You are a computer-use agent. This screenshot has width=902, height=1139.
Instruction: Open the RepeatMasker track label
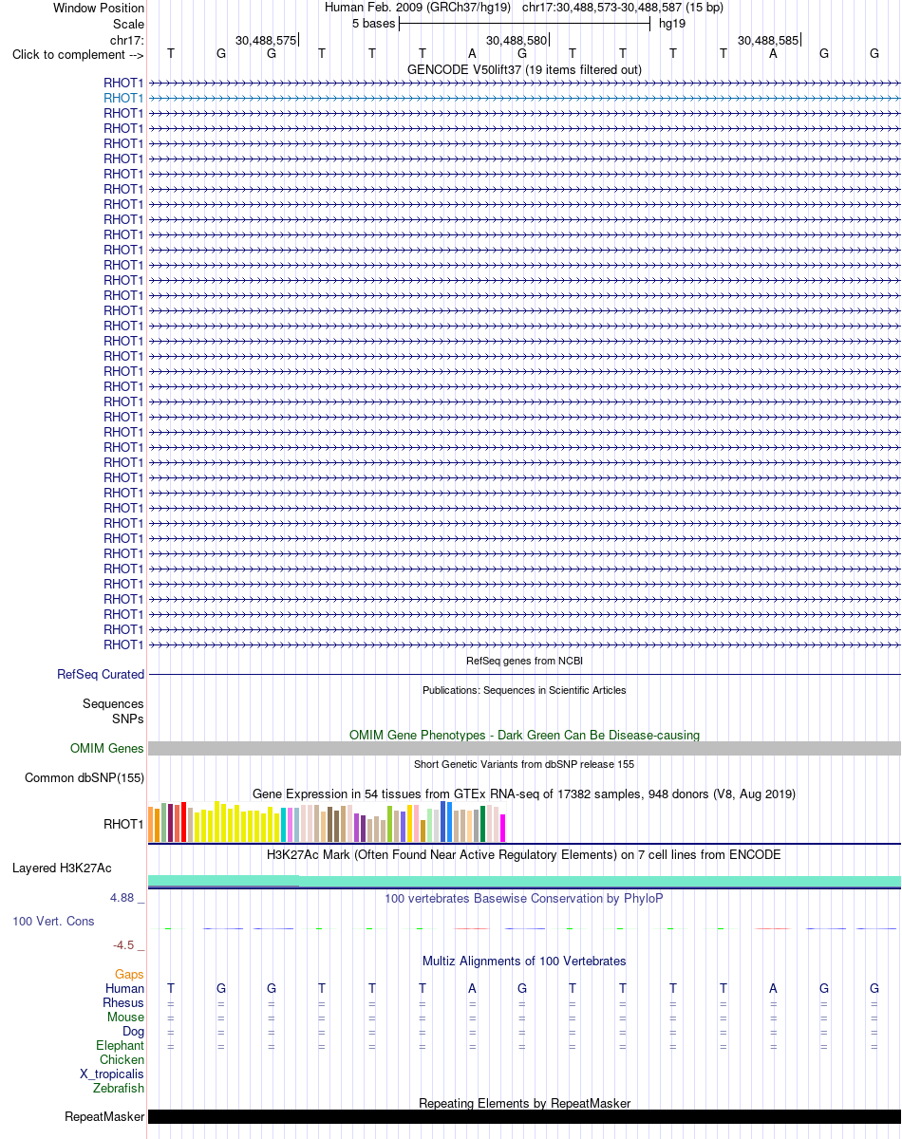(x=104, y=1116)
